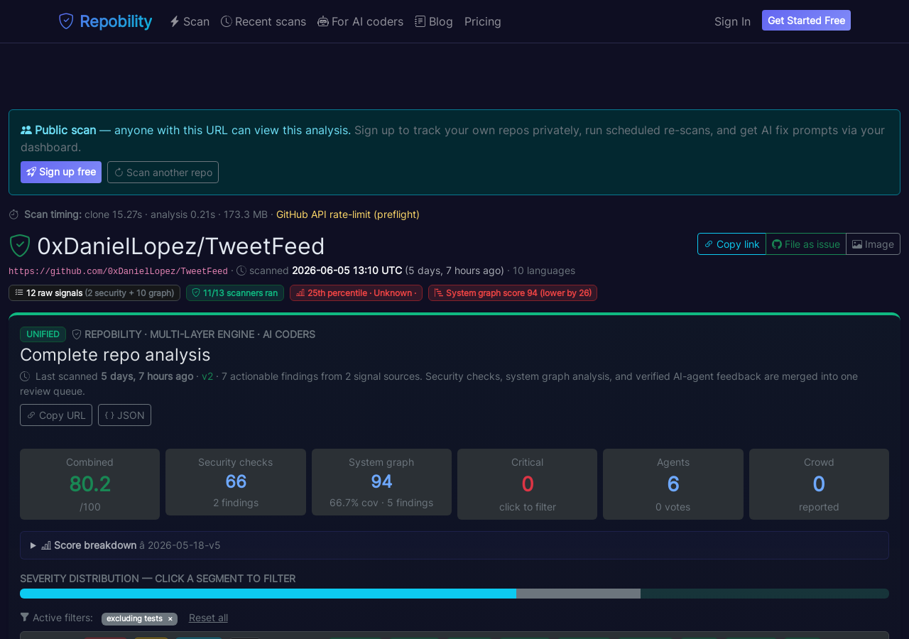Click the people icon beside Public scan
909x639 pixels.
point(26,130)
